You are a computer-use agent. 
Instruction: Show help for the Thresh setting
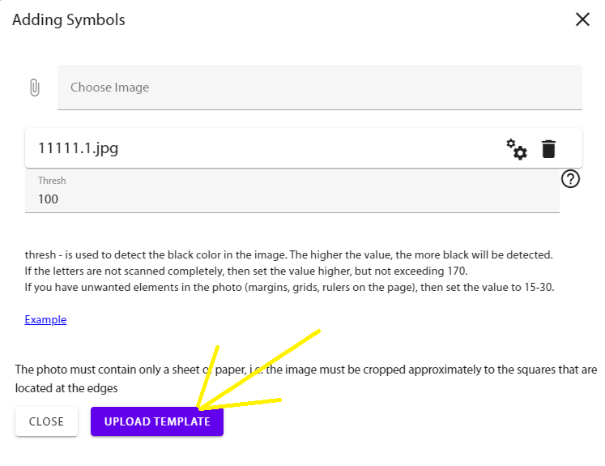[570, 179]
